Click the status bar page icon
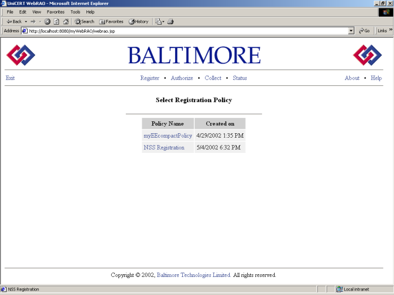Screen dimensions: 394x295 (x=3, y=289)
